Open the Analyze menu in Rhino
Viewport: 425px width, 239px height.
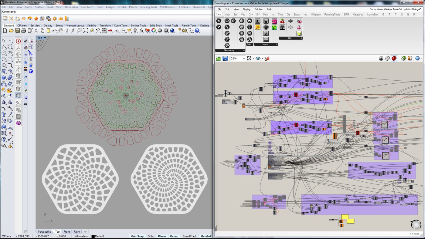point(110,7)
